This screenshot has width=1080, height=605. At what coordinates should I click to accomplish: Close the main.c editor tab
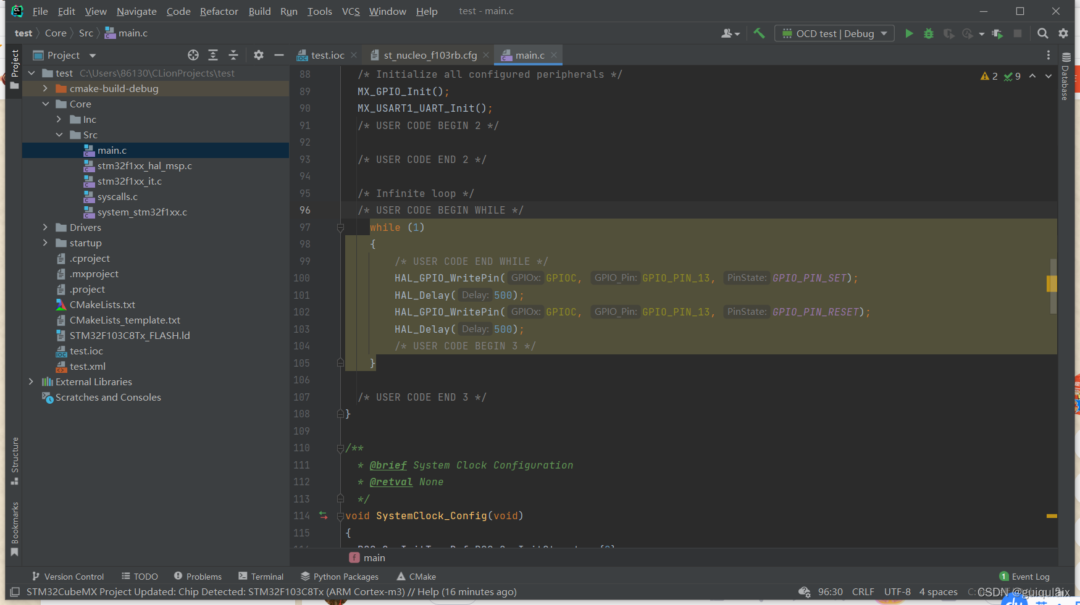click(554, 55)
